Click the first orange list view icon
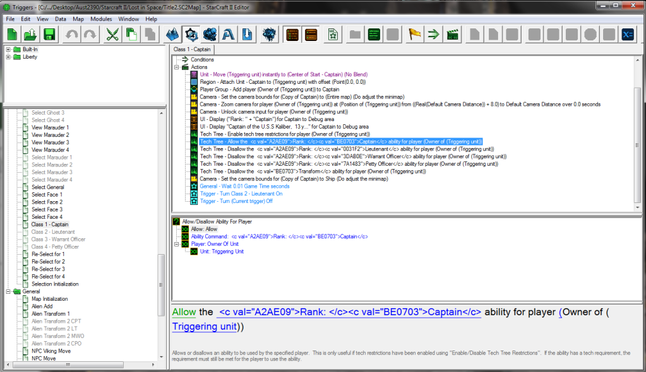The width and height of the screenshot is (646, 372). pyautogui.click(x=292, y=35)
